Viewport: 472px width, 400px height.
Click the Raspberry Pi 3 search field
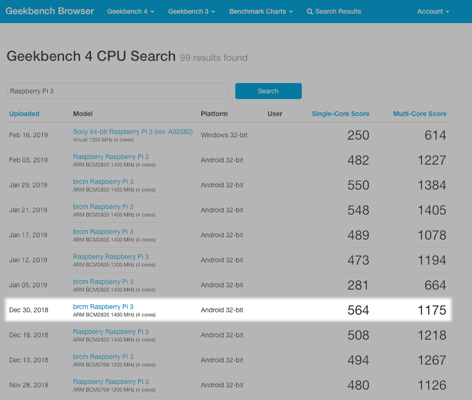[x=117, y=91]
